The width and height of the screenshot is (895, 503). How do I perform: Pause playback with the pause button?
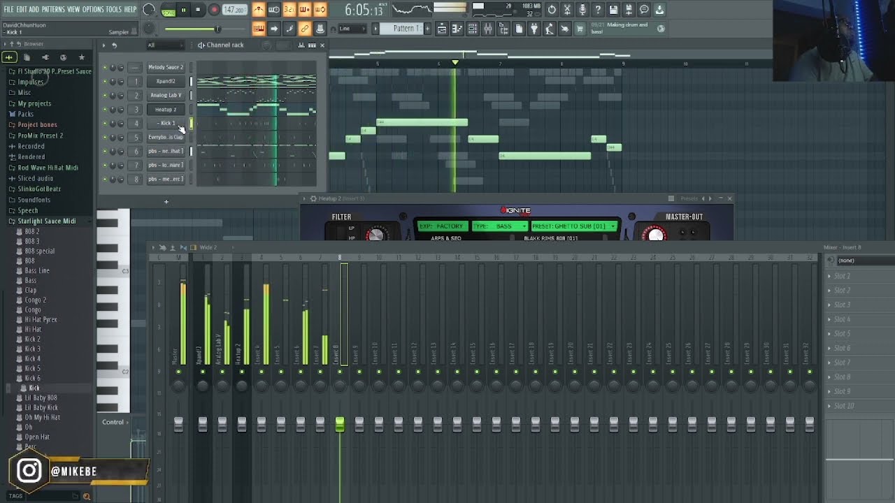pyautogui.click(x=183, y=10)
